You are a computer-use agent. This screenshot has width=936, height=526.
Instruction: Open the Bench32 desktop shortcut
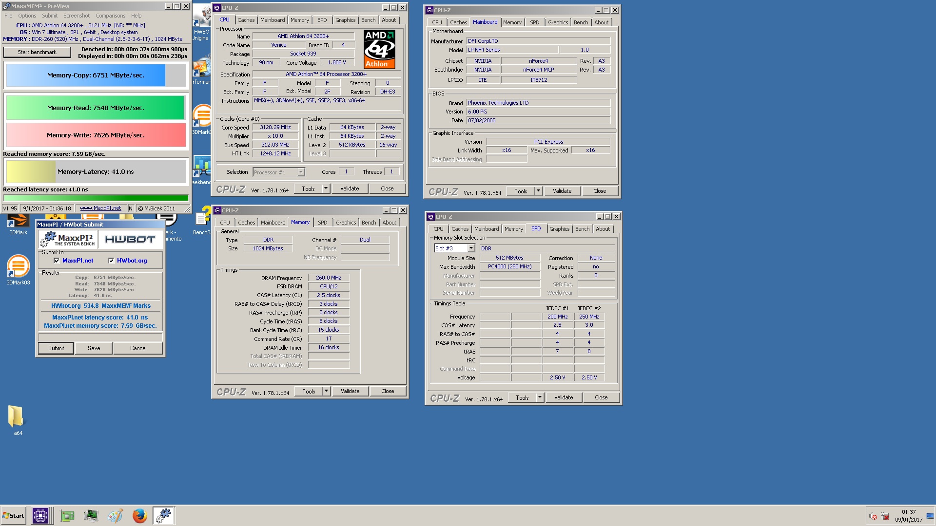(x=203, y=221)
